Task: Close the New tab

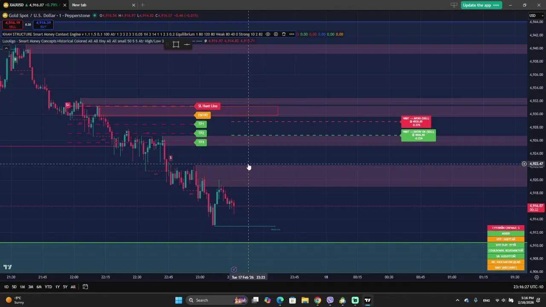Action: pyautogui.click(x=134, y=5)
